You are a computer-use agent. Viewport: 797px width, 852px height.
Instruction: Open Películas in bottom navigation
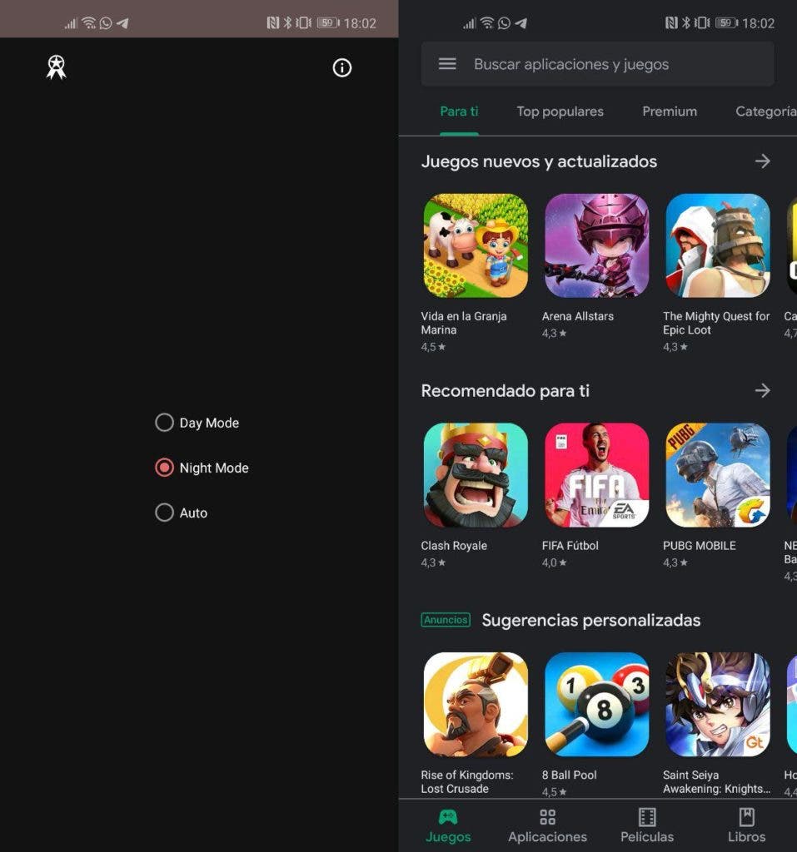[647, 825]
